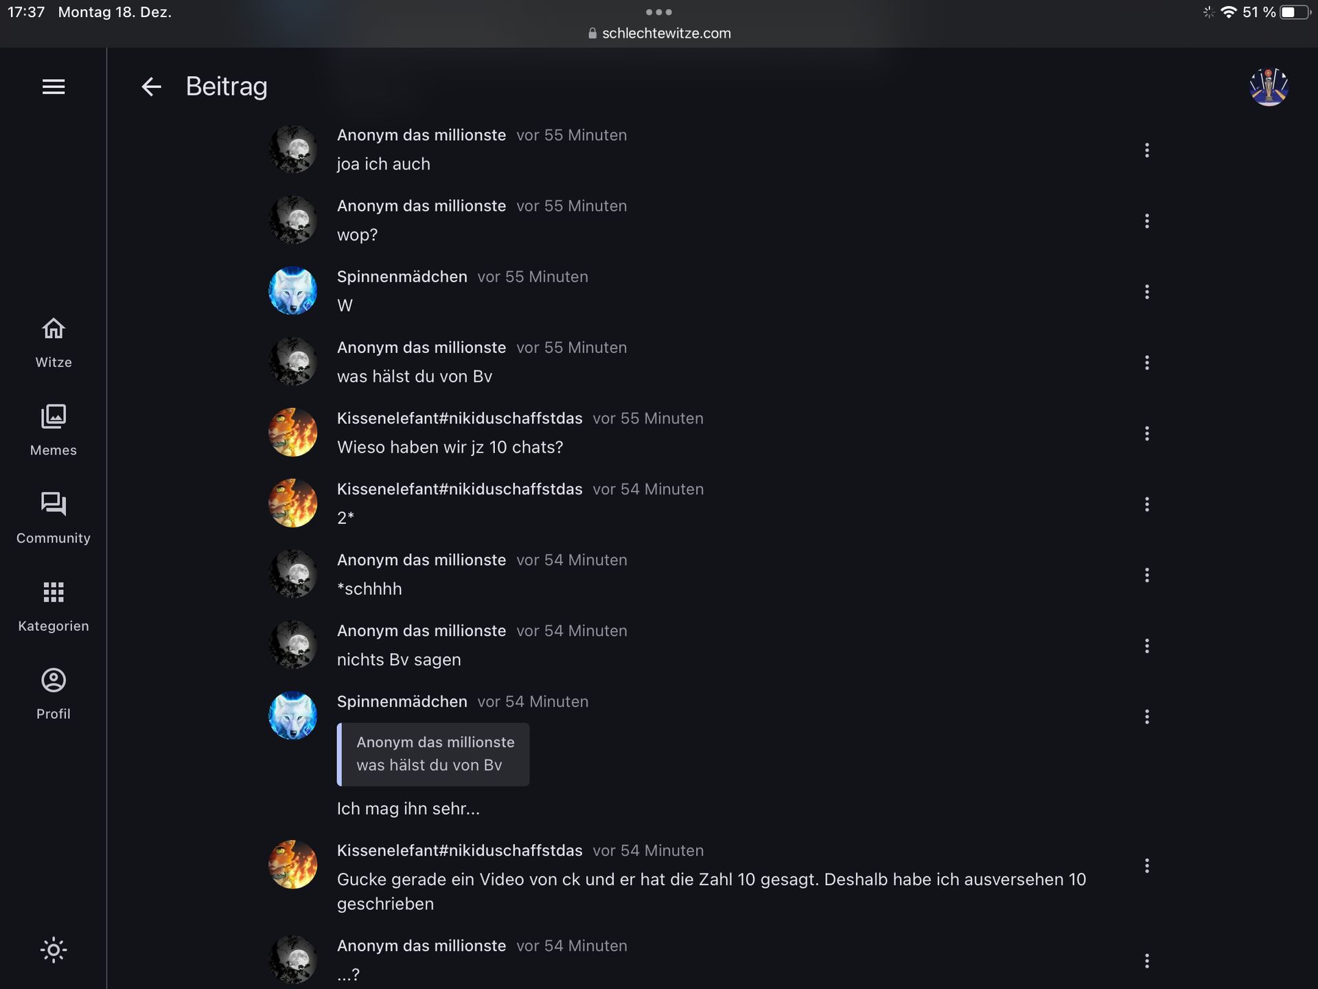The image size is (1318, 989).
Task: Click the user avatar at top right
Action: (1269, 87)
